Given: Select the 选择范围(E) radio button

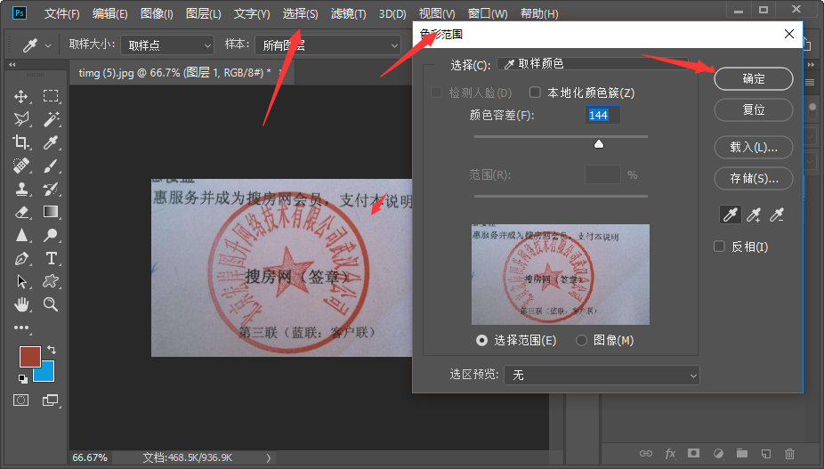Looking at the screenshot, I should tap(481, 340).
